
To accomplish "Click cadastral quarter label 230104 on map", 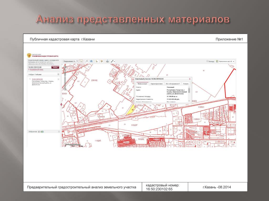I will [x=101, y=117].
